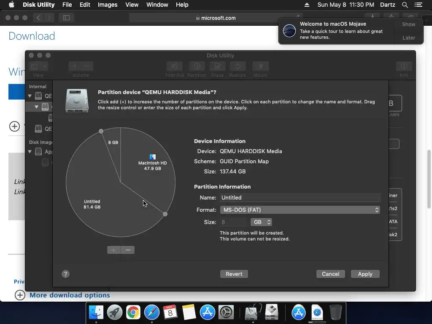Image resolution: width=432 pixels, height=324 pixels.
Task: Collapse the Disk Images entry triangle
Action: pyautogui.click(x=30, y=151)
